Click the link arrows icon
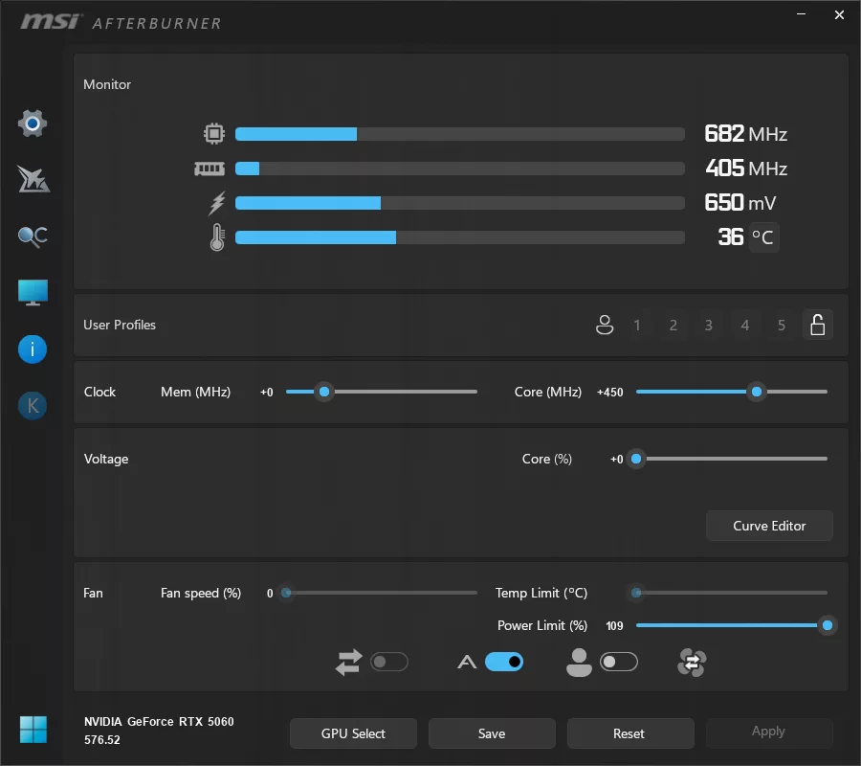The width and height of the screenshot is (861, 766). (348, 663)
